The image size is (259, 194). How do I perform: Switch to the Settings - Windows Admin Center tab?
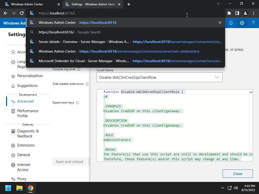[93, 4]
